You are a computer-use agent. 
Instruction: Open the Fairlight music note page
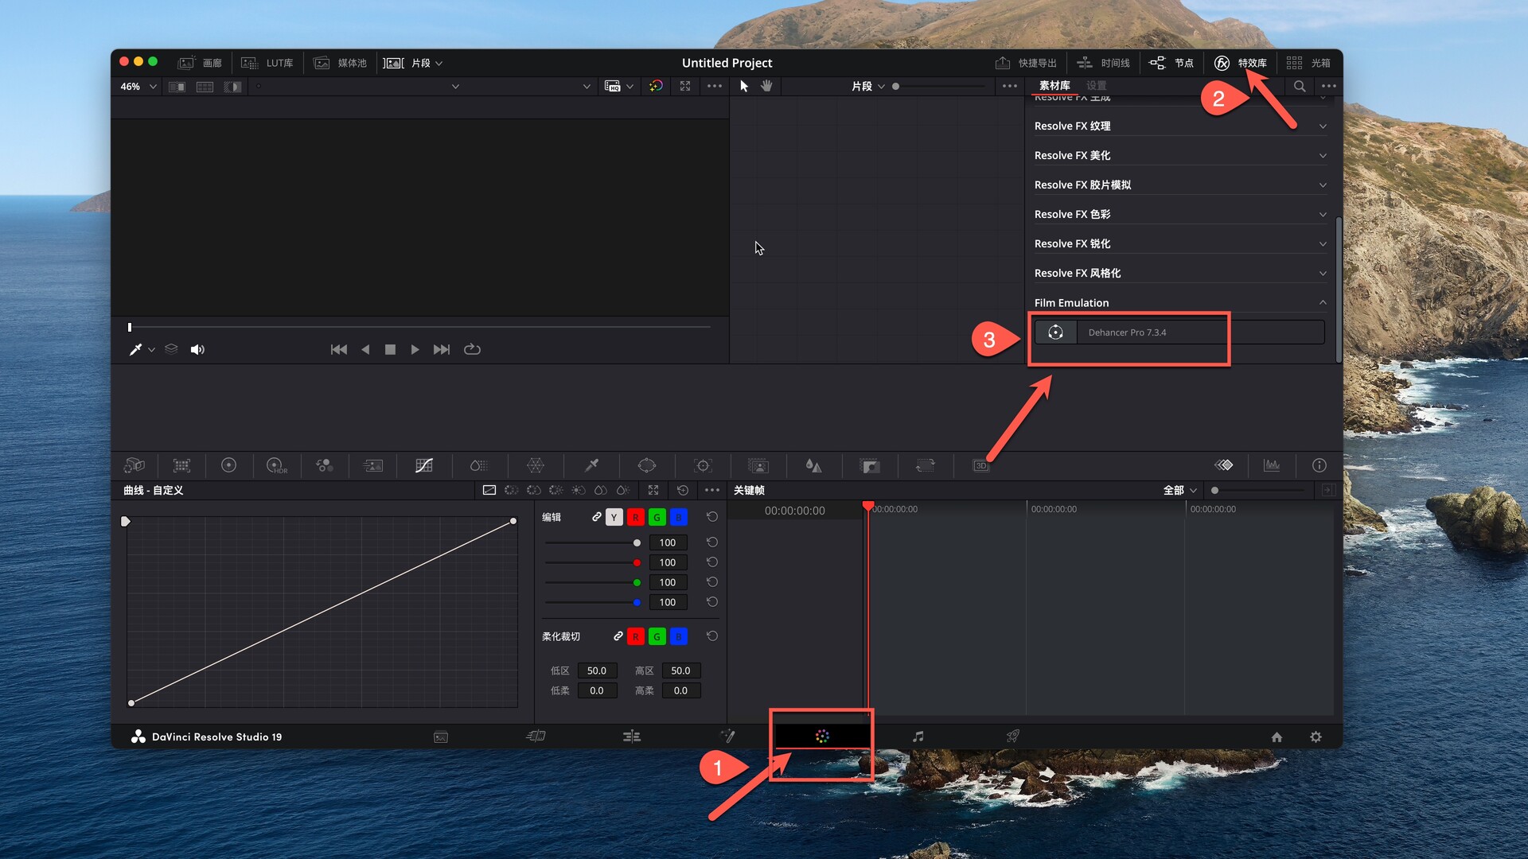918,737
